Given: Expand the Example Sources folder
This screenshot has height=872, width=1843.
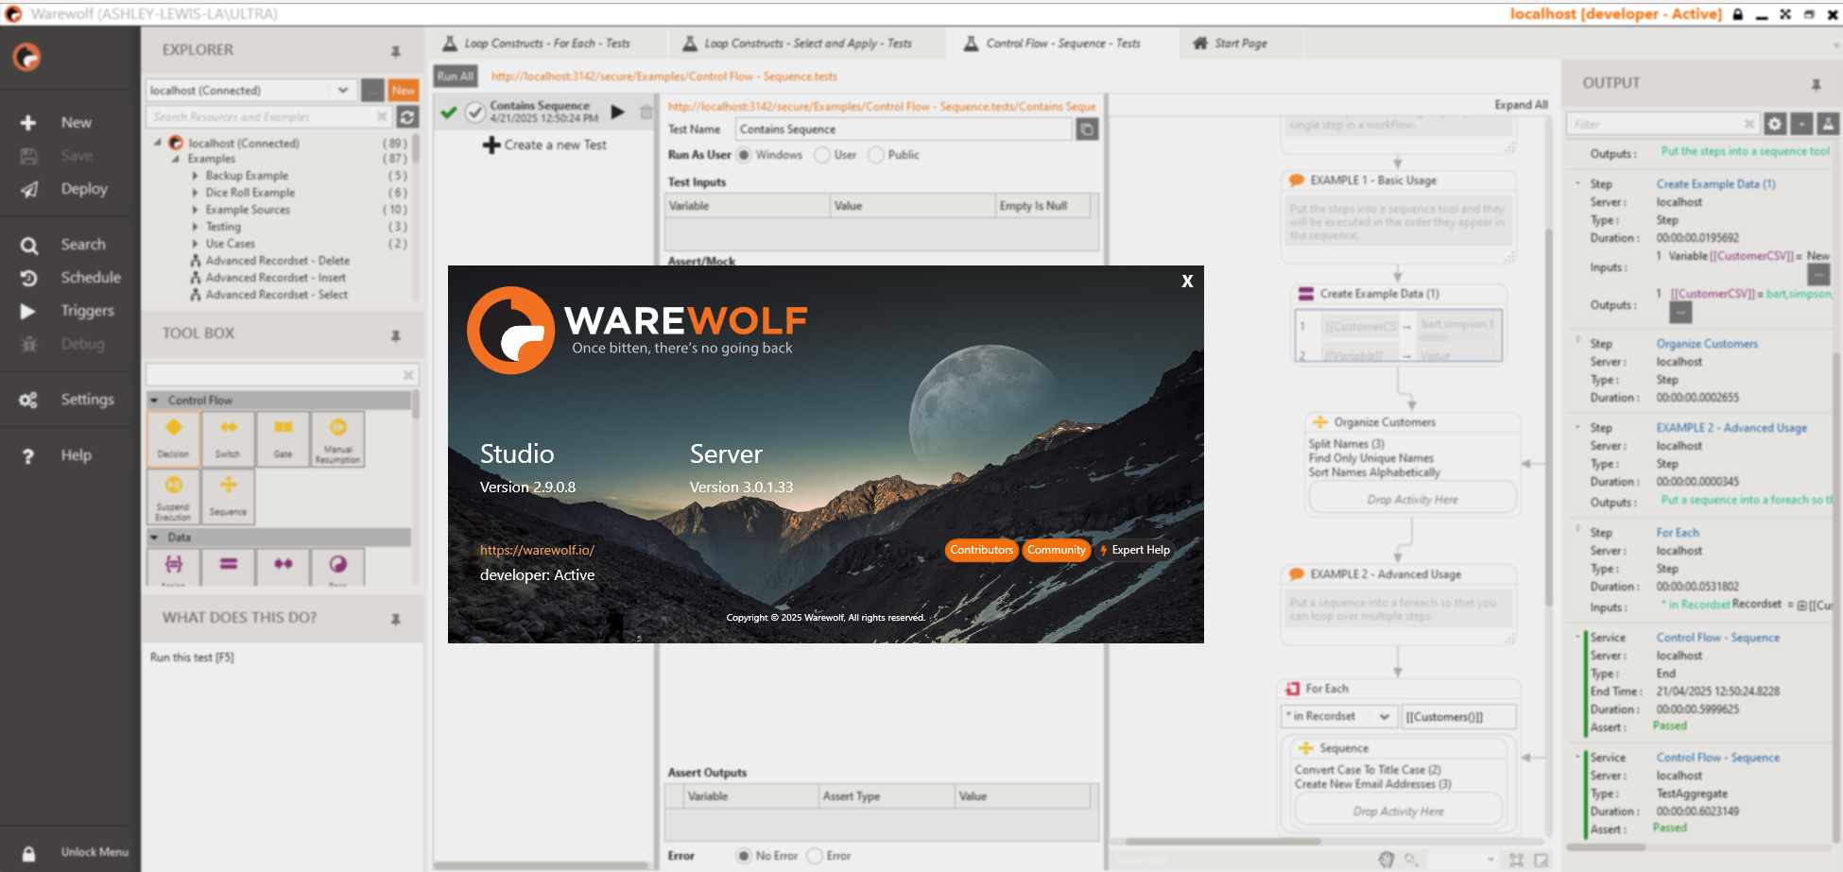Looking at the screenshot, I should 195,210.
